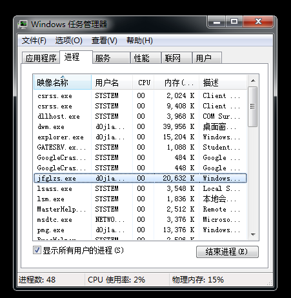The width and height of the screenshot is (291, 298).
Task: Select the lsm.exe process
Action: 140,199
